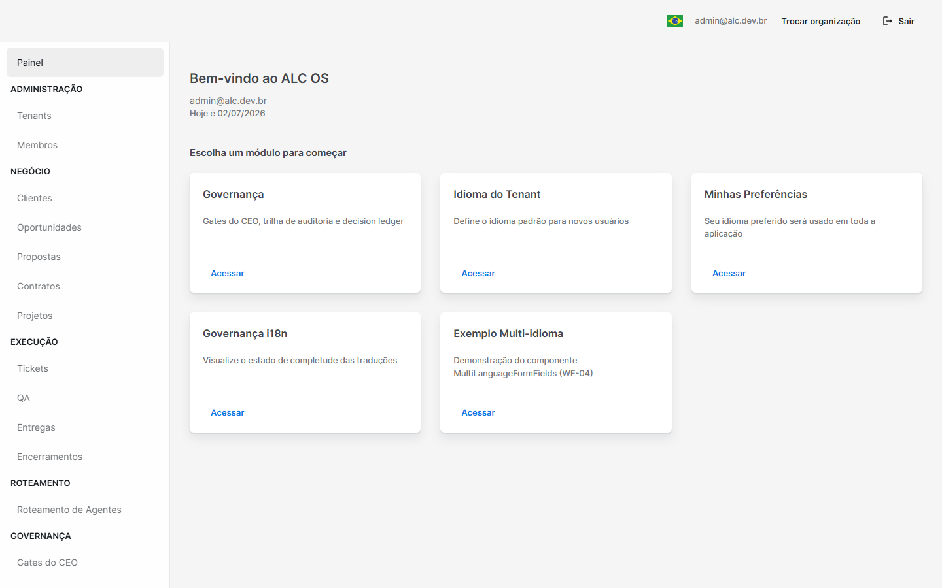Select Oportunidades in sidebar
942x588 pixels.
85,227
